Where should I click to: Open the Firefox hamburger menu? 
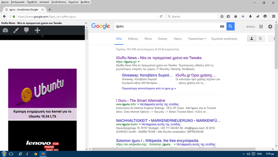pyautogui.click(x=273, y=16)
